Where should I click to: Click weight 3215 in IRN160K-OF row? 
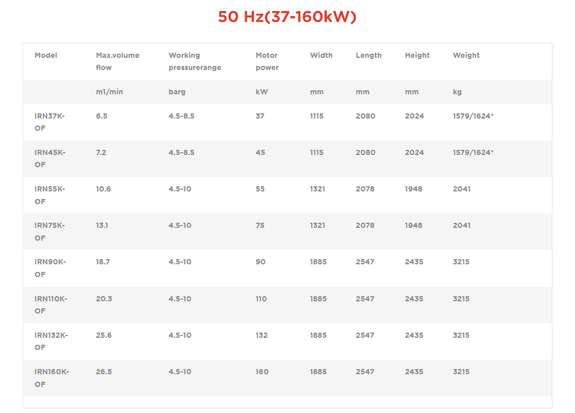click(461, 371)
